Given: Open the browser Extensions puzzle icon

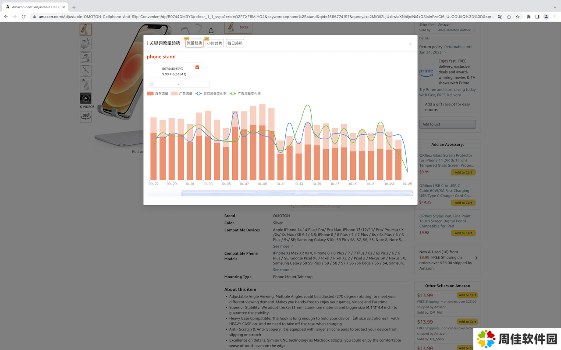Looking at the screenshot, I should [529, 17].
